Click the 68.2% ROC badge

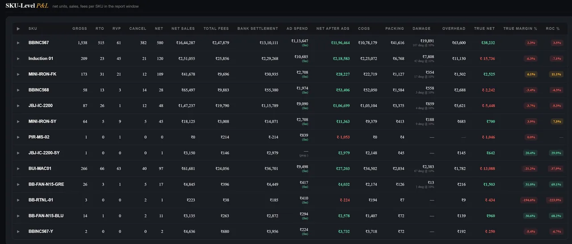[x=556, y=216]
